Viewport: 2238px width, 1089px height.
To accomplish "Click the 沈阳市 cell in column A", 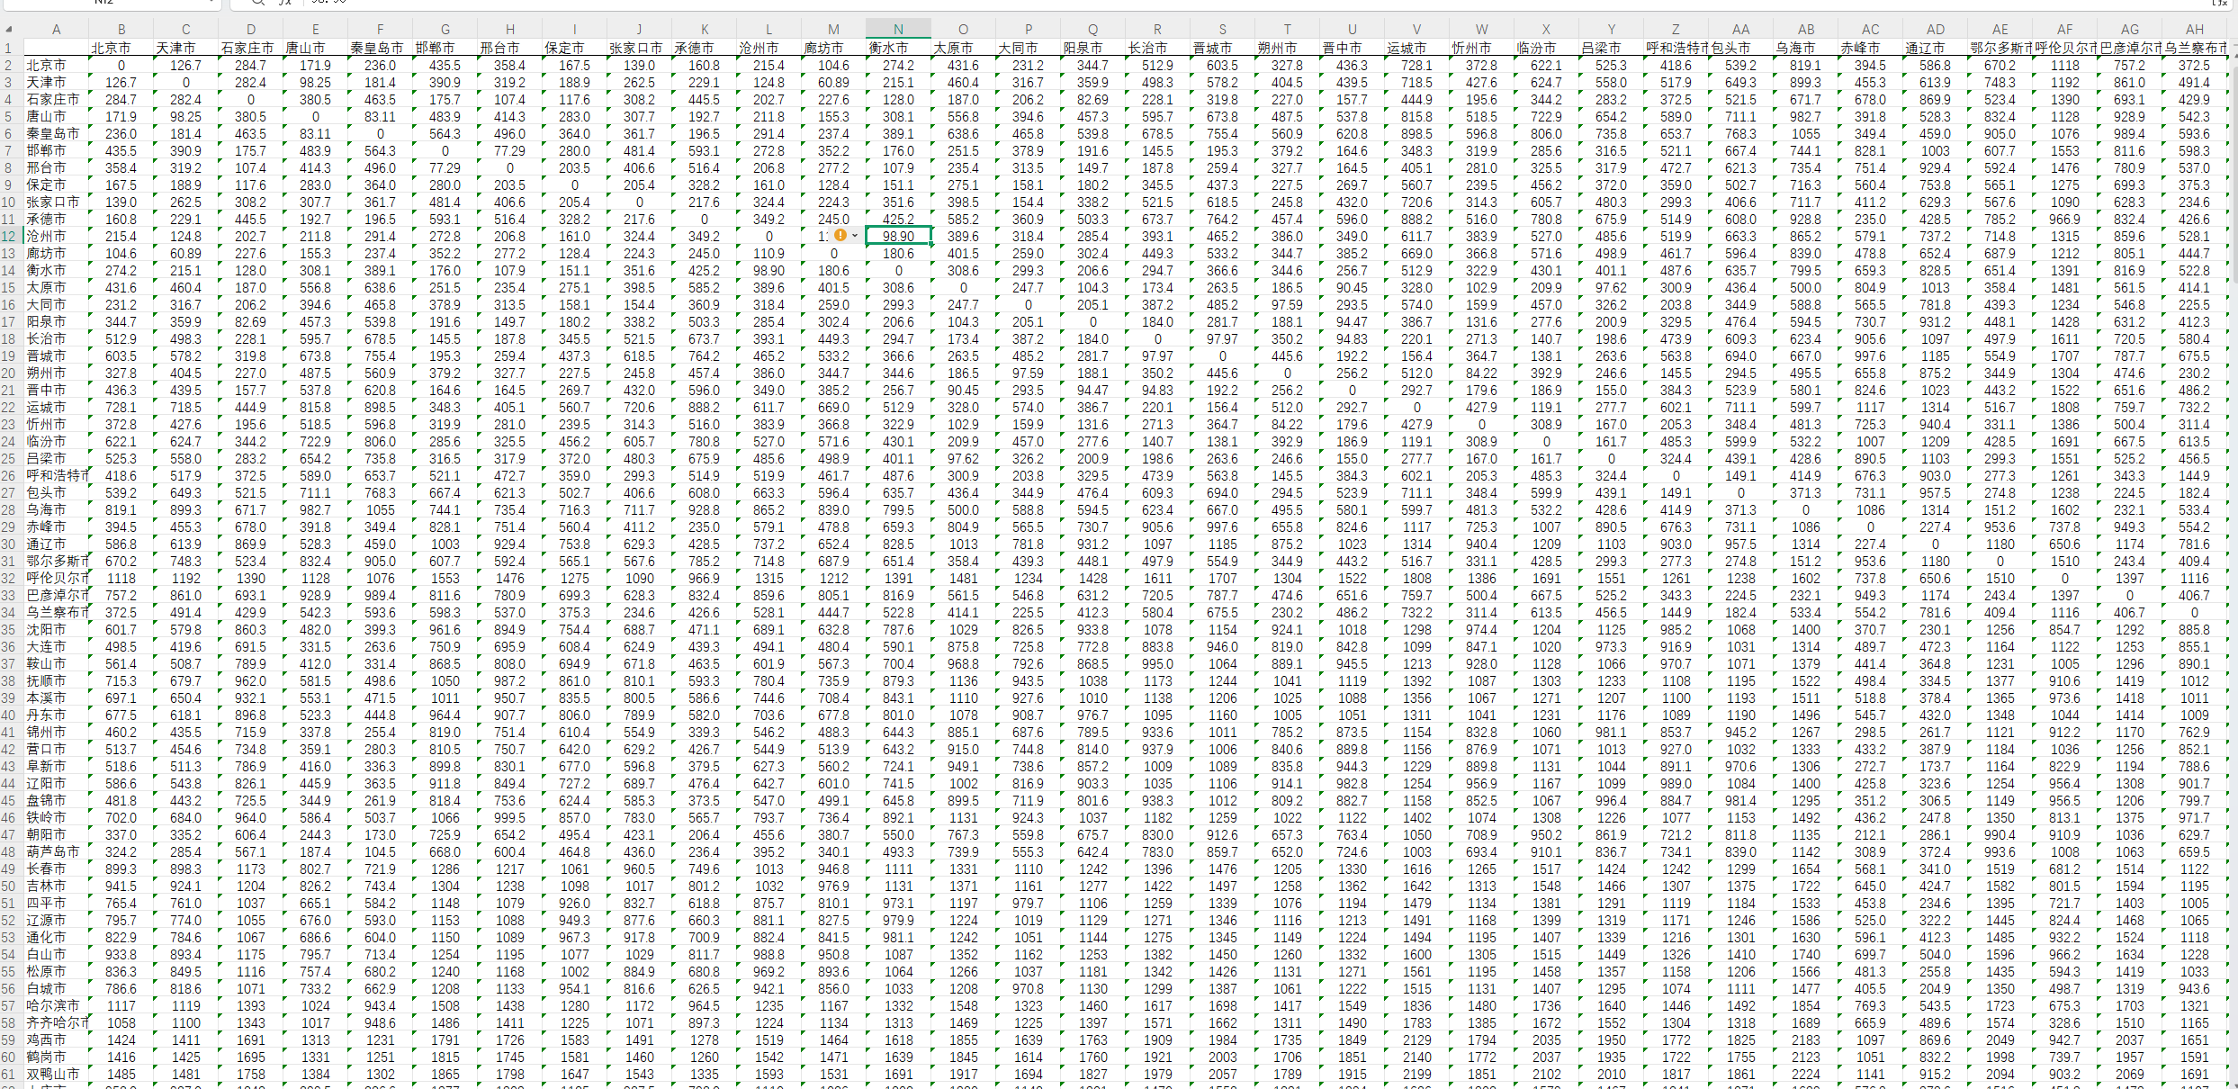I will [45, 629].
